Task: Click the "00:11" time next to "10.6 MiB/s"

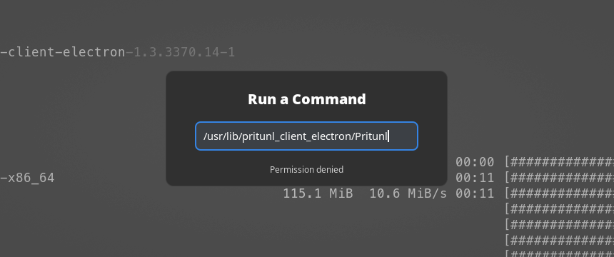Action: pos(475,193)
